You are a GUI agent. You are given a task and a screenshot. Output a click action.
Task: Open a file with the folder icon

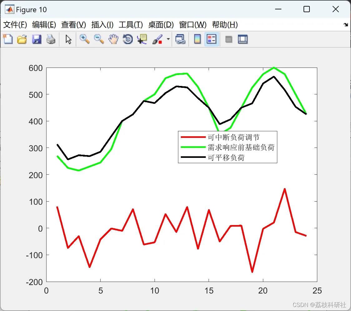[22, 39]
